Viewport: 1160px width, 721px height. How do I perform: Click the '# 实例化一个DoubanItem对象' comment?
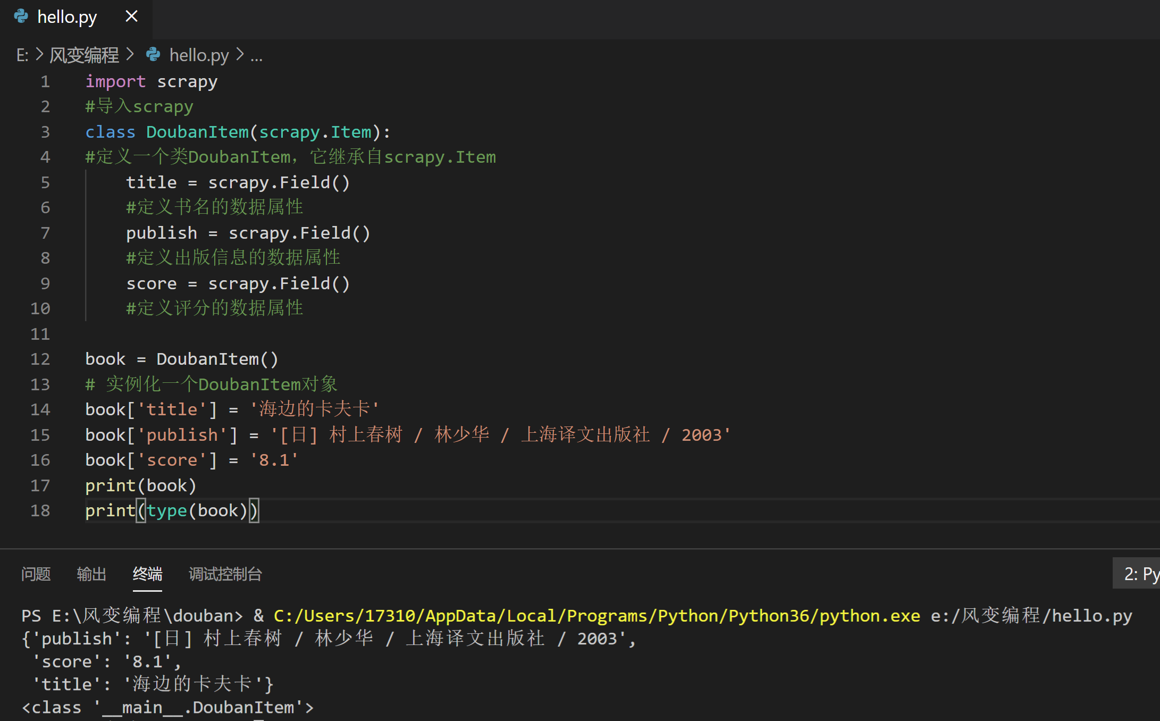pos(212,384)
